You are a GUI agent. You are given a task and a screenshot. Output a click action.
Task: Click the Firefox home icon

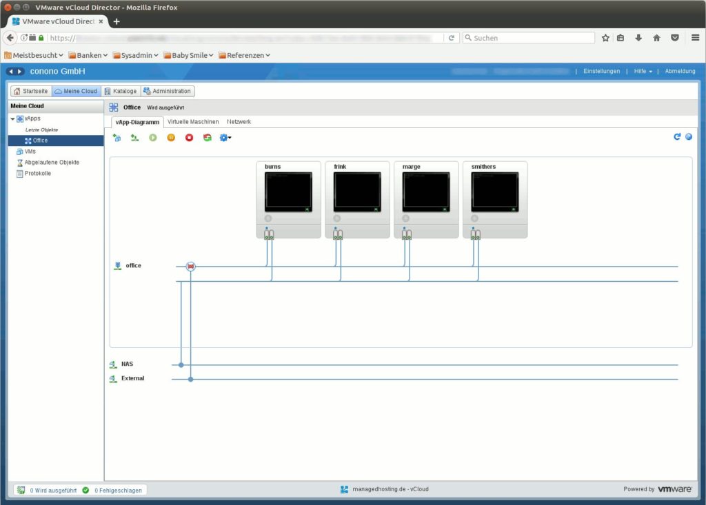(x=656, y=38)
